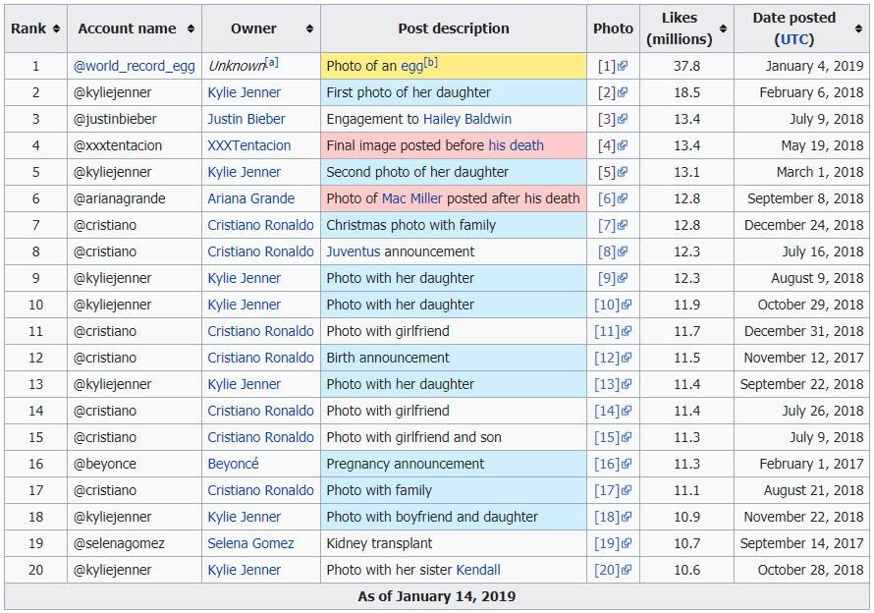The height and width of the screenshot is (613, 874).
Task: Open Selena Gomez owner link
Action: 250,543
